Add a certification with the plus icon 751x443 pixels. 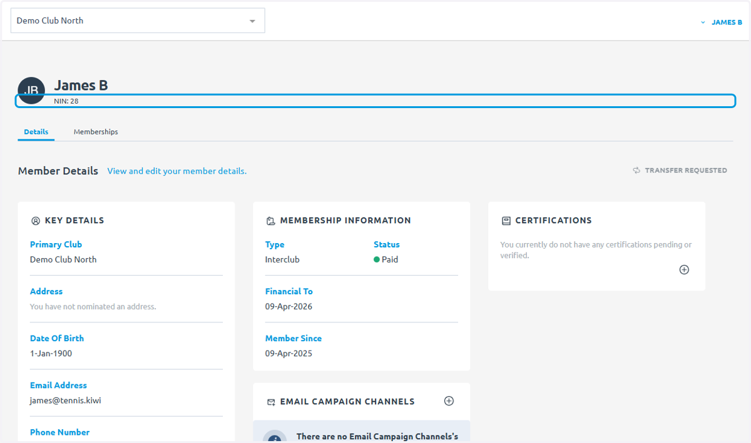[x=684, y=270]
